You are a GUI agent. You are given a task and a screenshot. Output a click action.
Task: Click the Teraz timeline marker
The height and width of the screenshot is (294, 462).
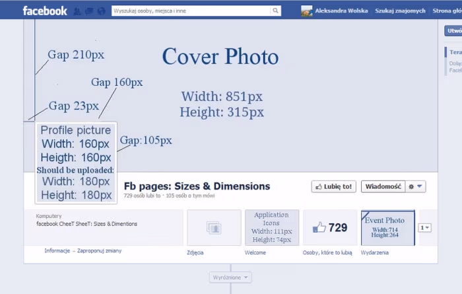click(x=455, y=52)
